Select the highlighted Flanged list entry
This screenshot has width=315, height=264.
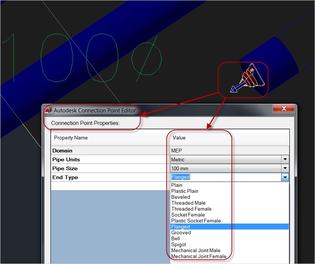click(x=180, y=227)
